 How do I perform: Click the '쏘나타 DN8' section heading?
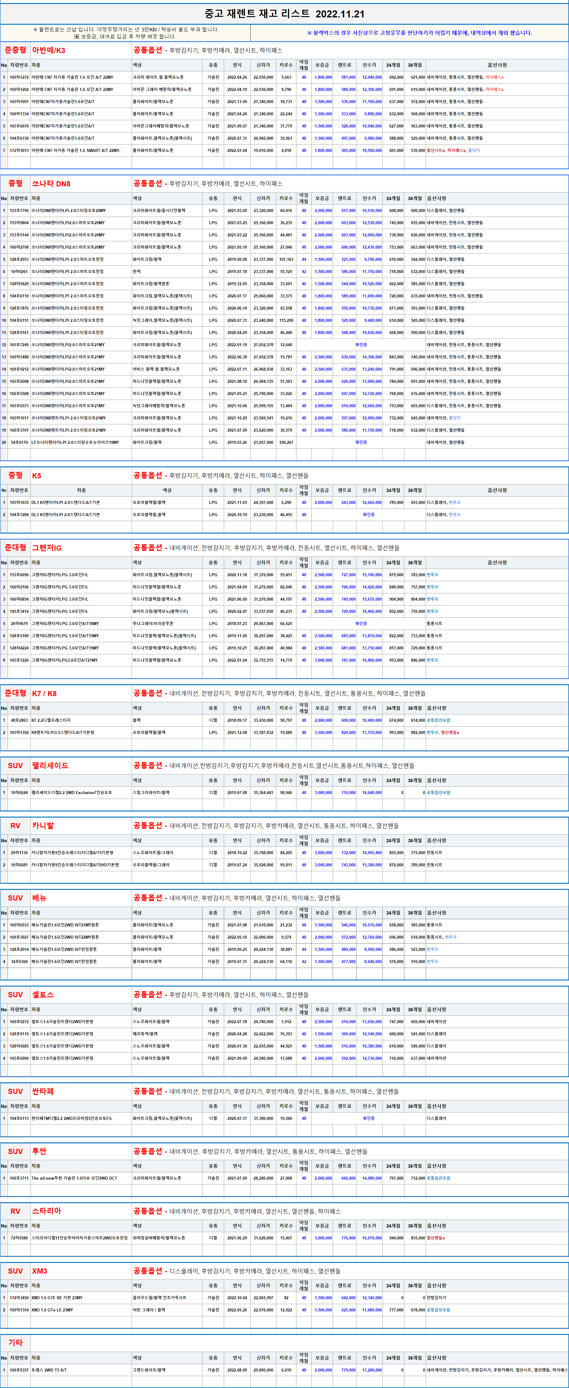point(51,184)
